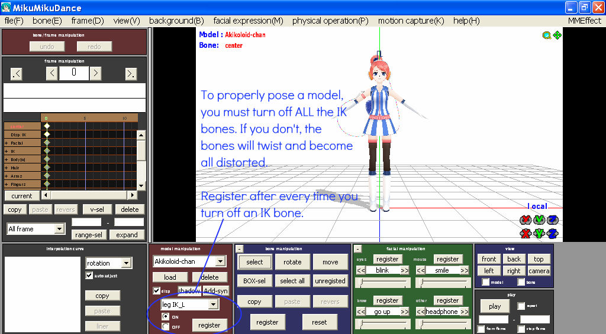606x334 pixels.
Task: Toggle the view bone checkbox
Action: (x=521, y=282)
